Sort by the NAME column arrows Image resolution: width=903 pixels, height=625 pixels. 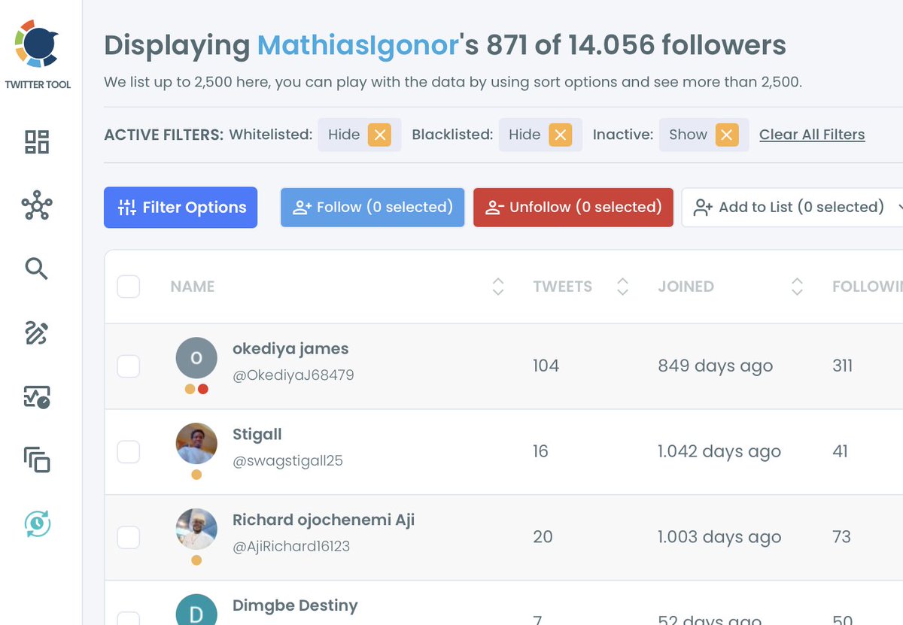pos(497,287)
